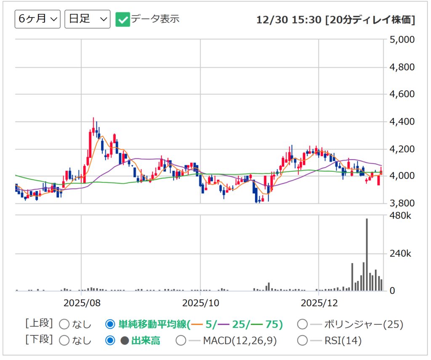Click the 2025/10 date label on axis
Image resolution: width=431 pixels, height=360 pixels.
200,303
